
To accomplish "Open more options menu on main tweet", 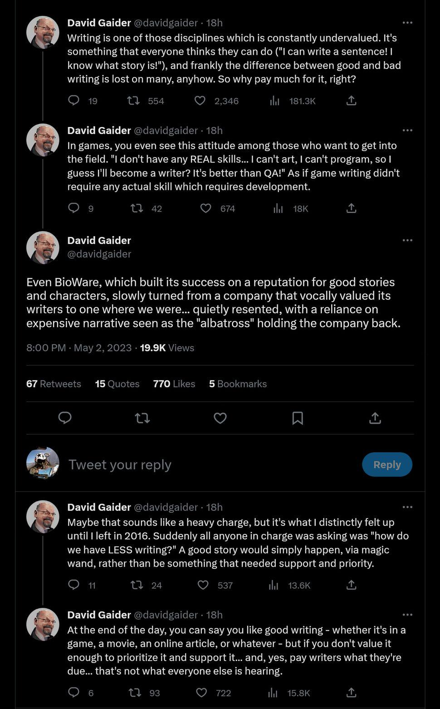I will tap(407, 240).
